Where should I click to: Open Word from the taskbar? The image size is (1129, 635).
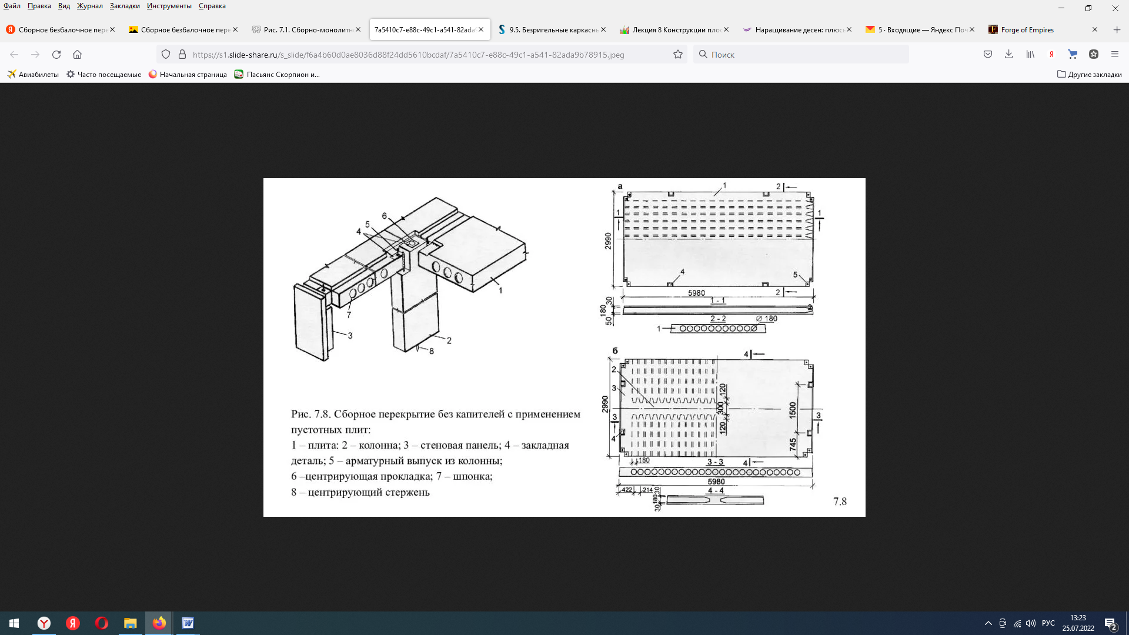click(188, 623)
